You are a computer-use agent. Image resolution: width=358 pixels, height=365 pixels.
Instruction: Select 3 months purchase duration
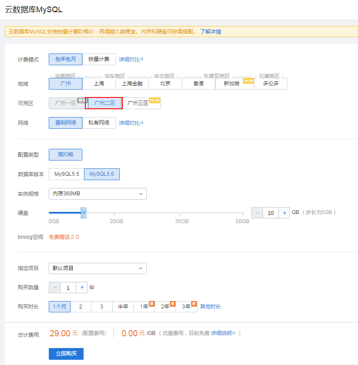point(101,307)
